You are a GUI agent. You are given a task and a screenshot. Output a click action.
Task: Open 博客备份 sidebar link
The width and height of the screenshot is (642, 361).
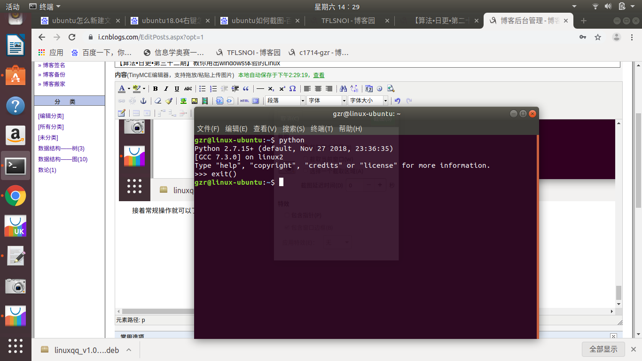coord(54,75)
